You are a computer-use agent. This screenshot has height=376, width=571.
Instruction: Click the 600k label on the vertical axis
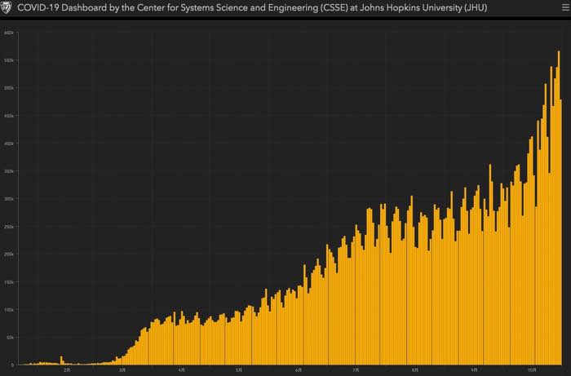(x=9, y=33)
